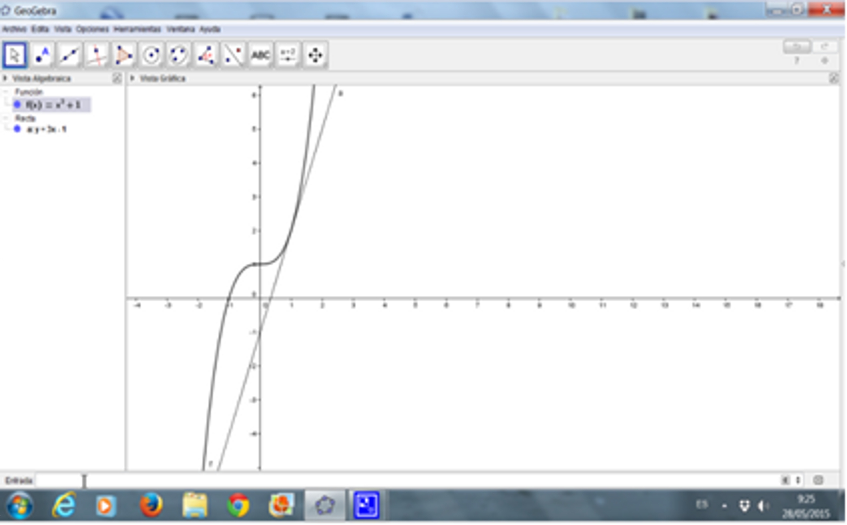
Task: Expand the Vista Algebraica style bar arrow
Action: [5, 78]
